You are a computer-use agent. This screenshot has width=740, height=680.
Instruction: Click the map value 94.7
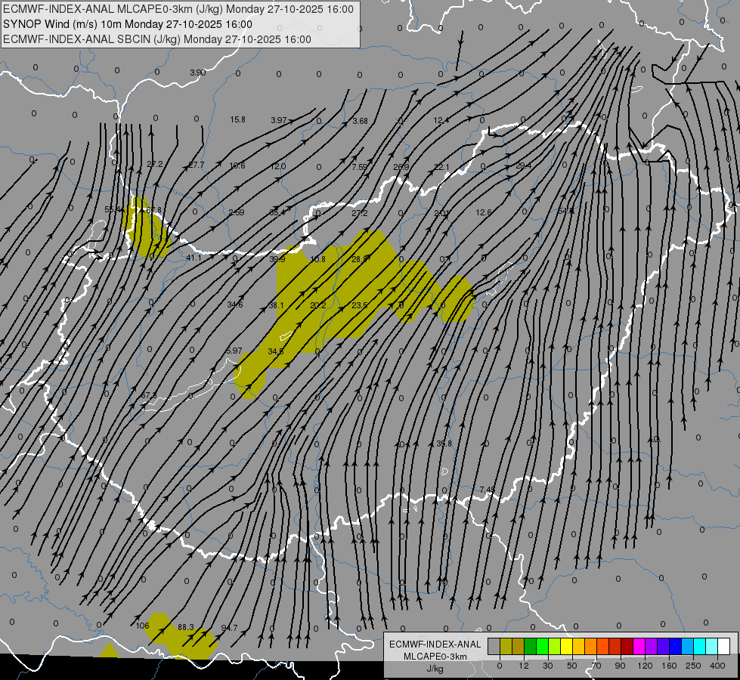click(x=229, y=628)
